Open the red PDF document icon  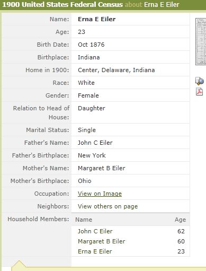point(200,92)
